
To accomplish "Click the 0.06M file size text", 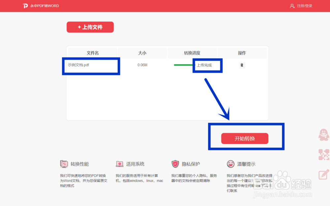I will tap(142, 65).
